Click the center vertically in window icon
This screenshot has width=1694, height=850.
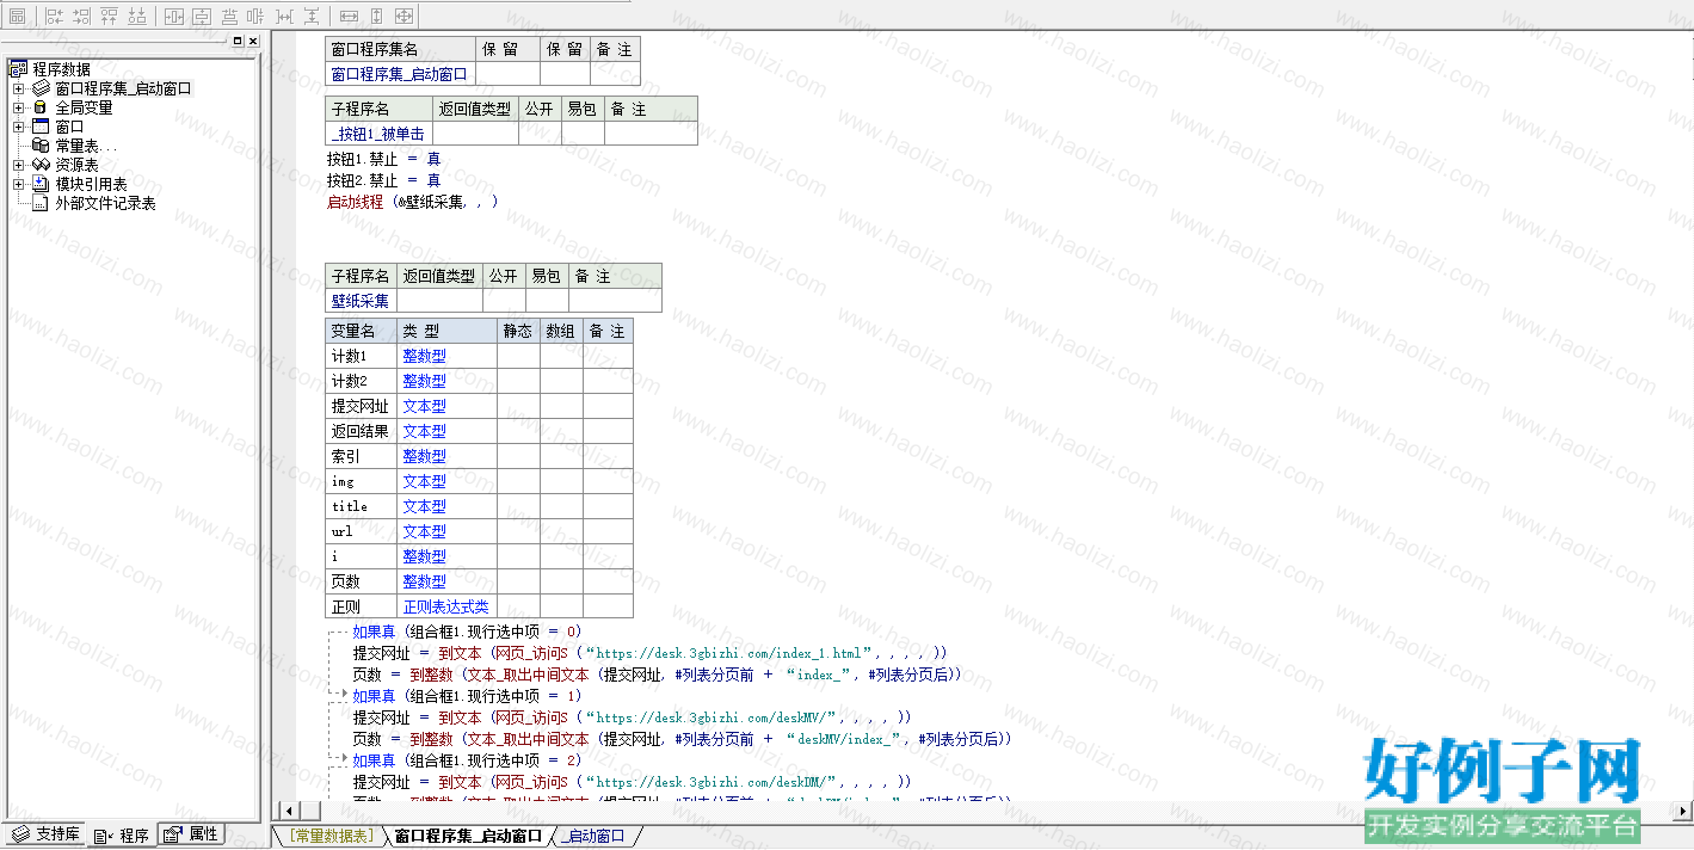pyautogui.click(x=201, y=16)
